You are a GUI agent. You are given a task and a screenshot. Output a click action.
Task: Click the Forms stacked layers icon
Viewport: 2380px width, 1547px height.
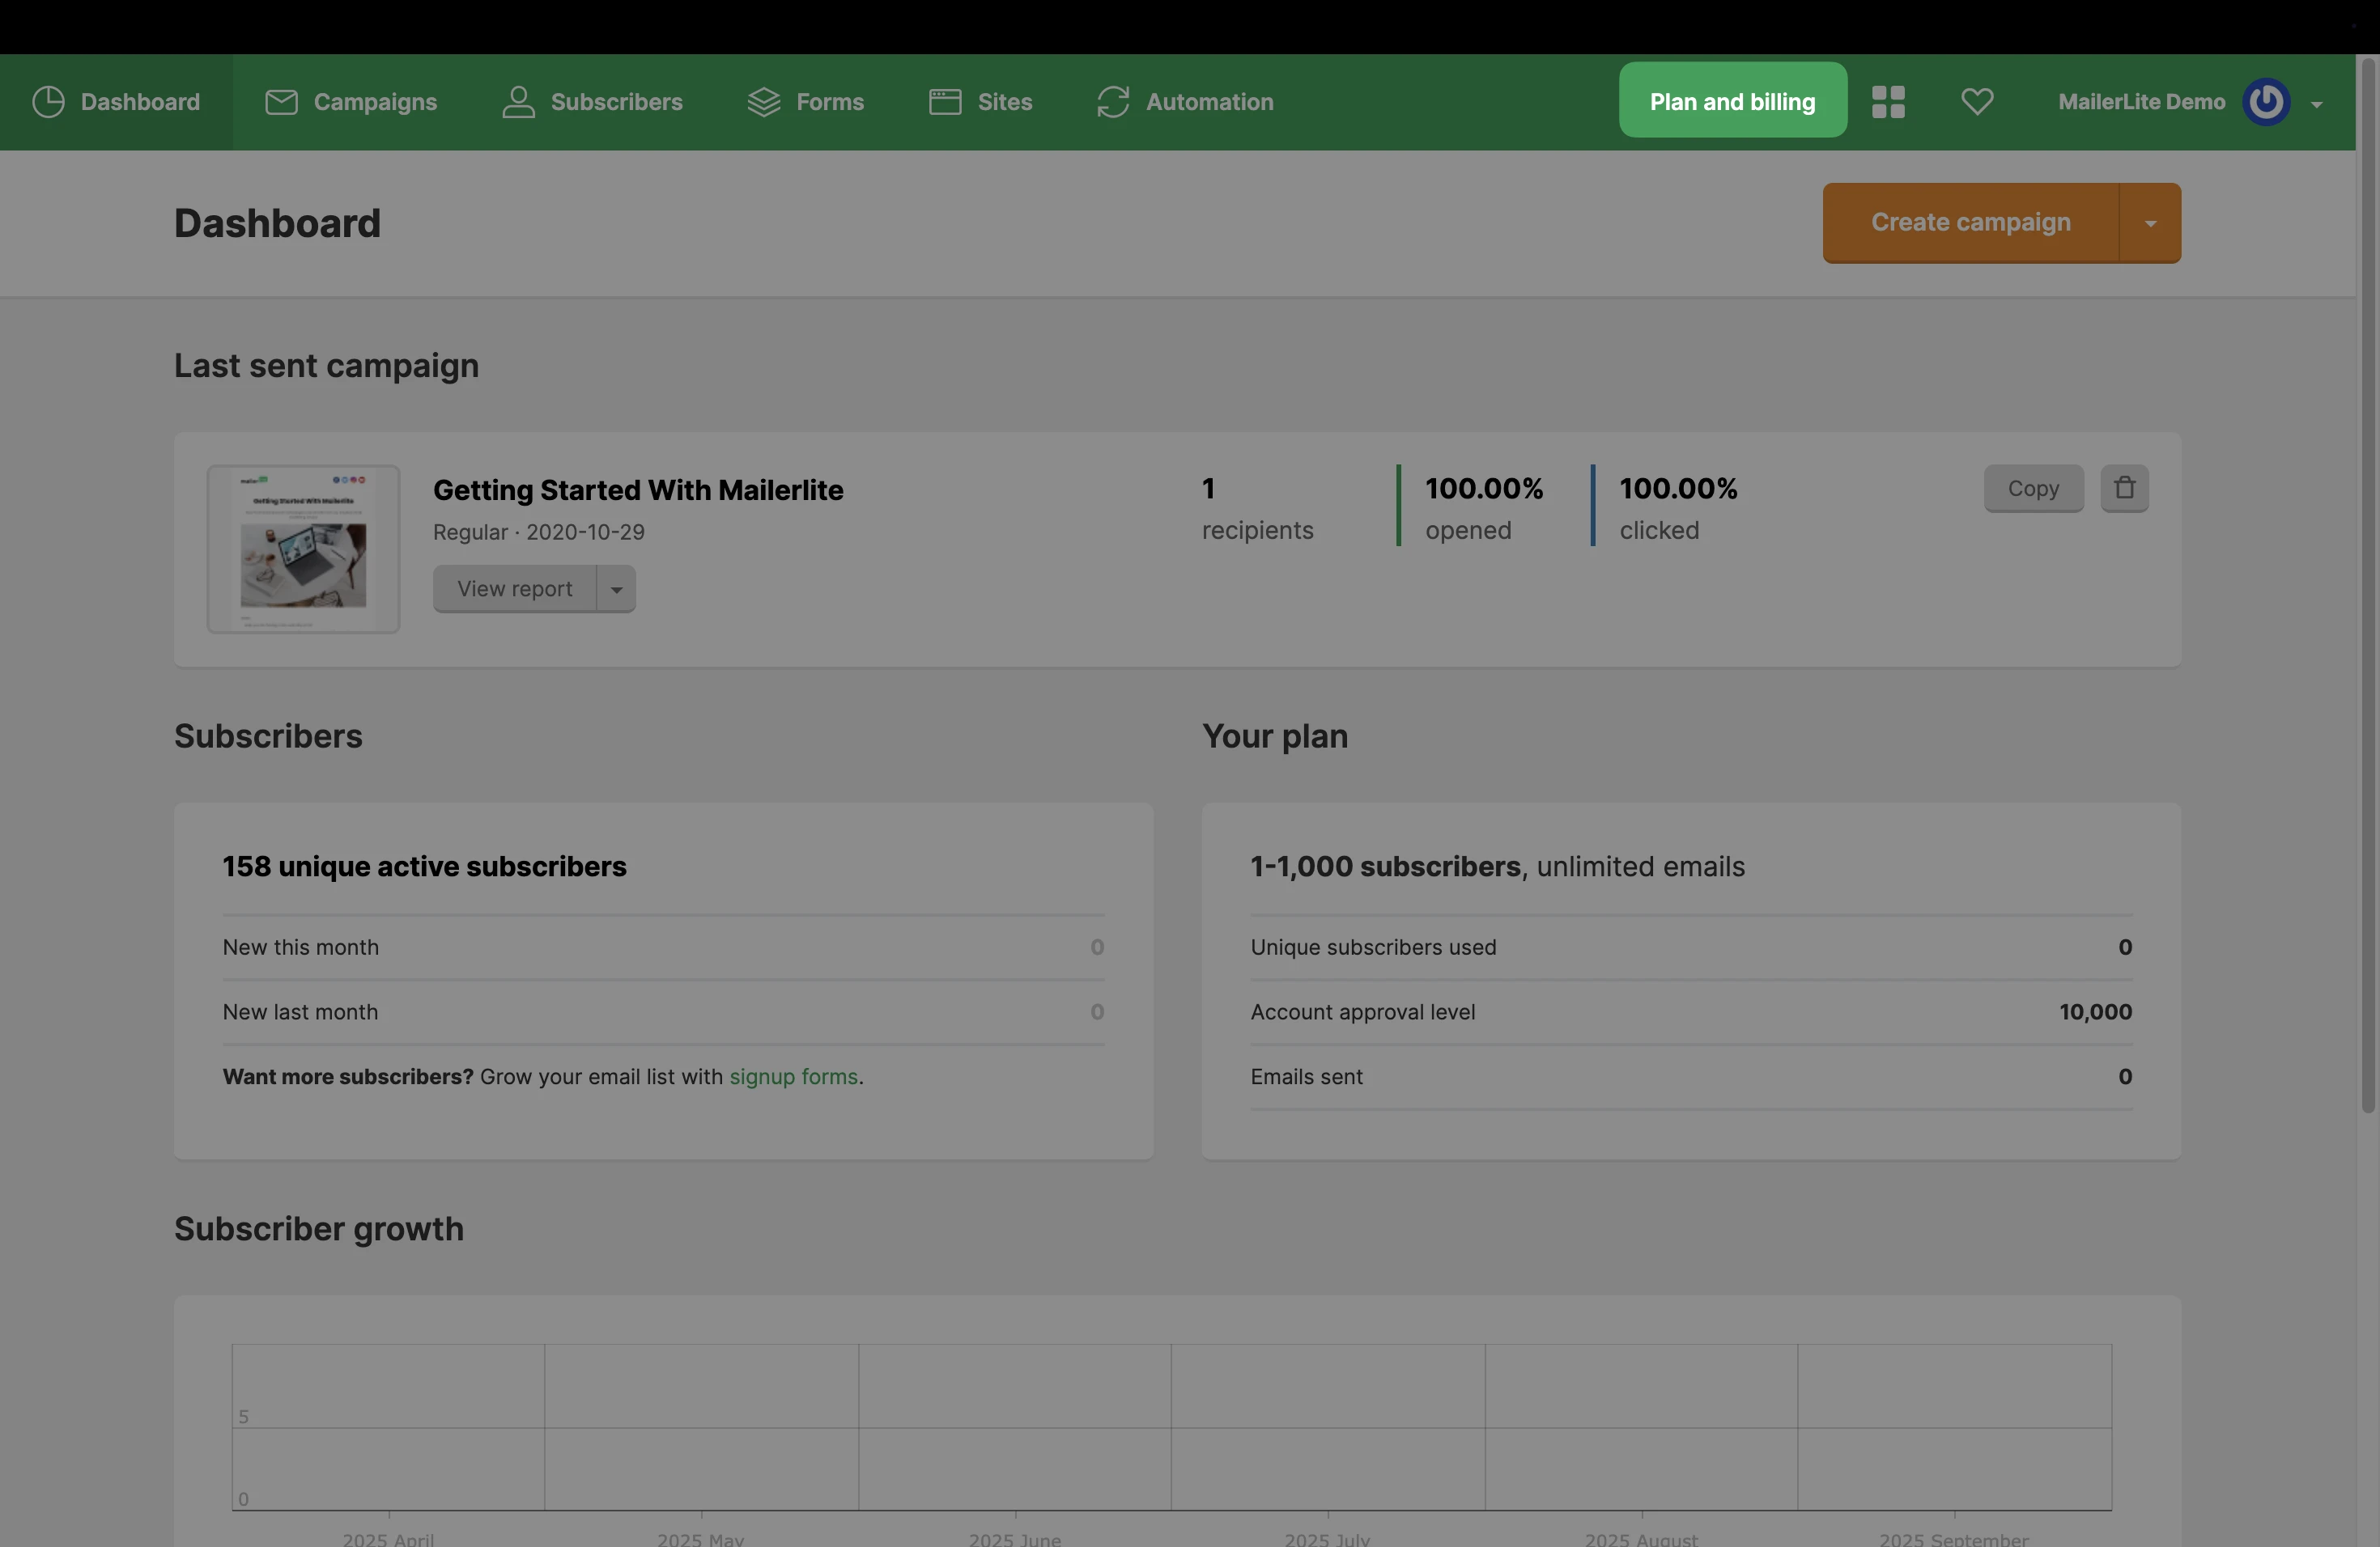coord(764,102)
